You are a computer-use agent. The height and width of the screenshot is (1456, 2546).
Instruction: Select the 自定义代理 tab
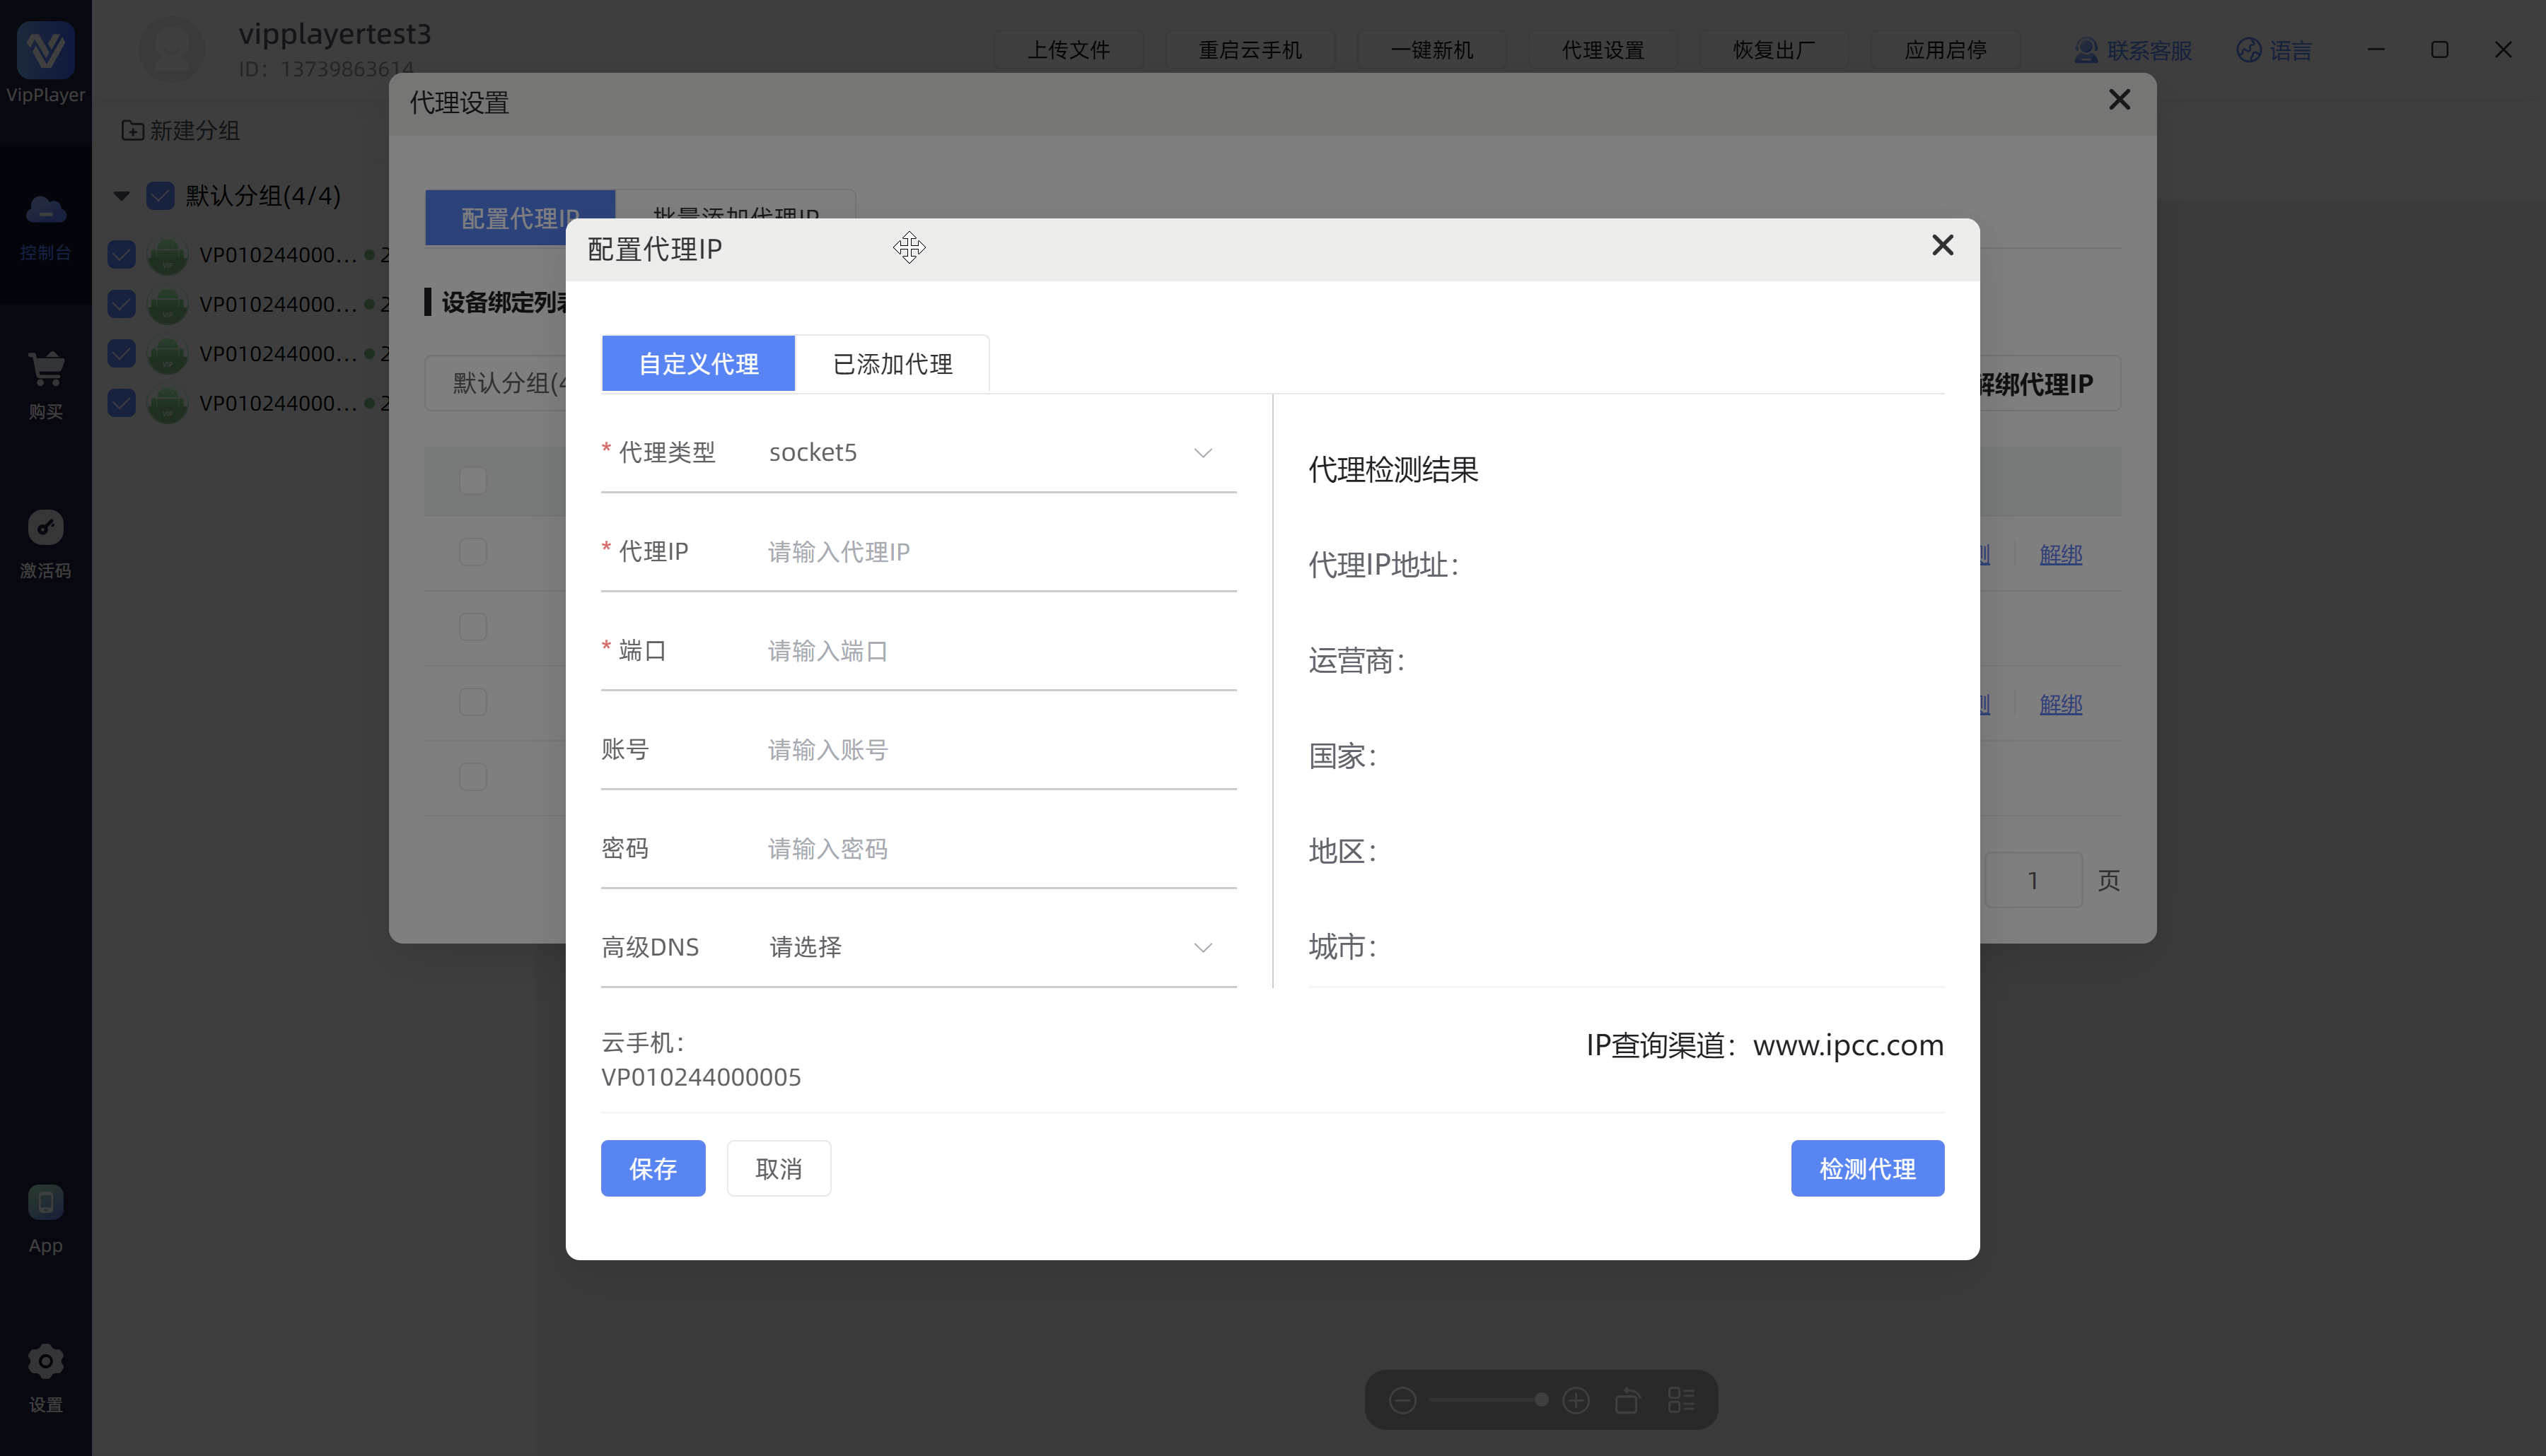[698, 364]
